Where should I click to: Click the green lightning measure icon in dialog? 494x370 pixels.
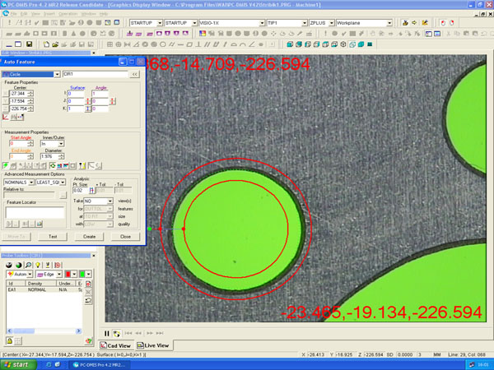point(6,165)
